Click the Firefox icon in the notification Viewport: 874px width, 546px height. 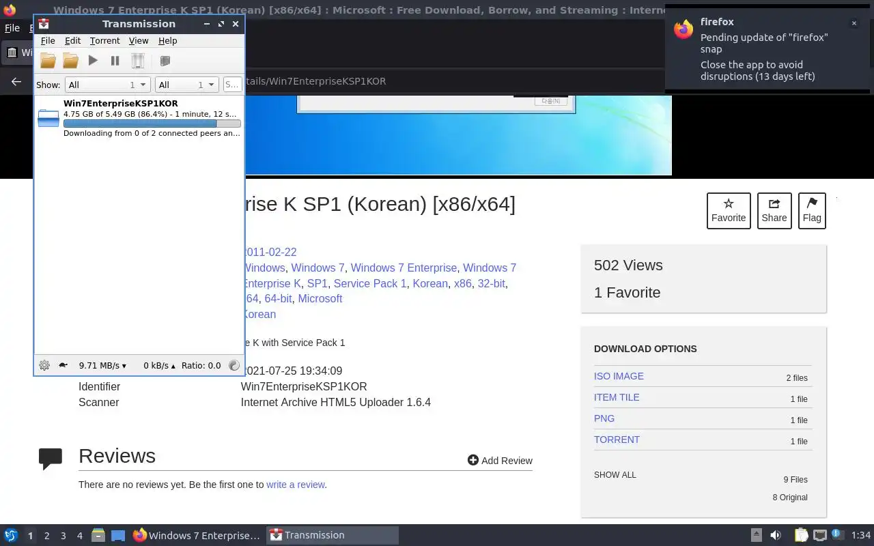point(683,29)
